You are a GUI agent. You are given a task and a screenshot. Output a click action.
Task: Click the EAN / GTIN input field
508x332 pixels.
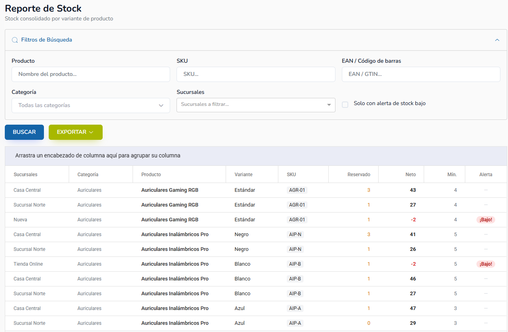(421, 74)
